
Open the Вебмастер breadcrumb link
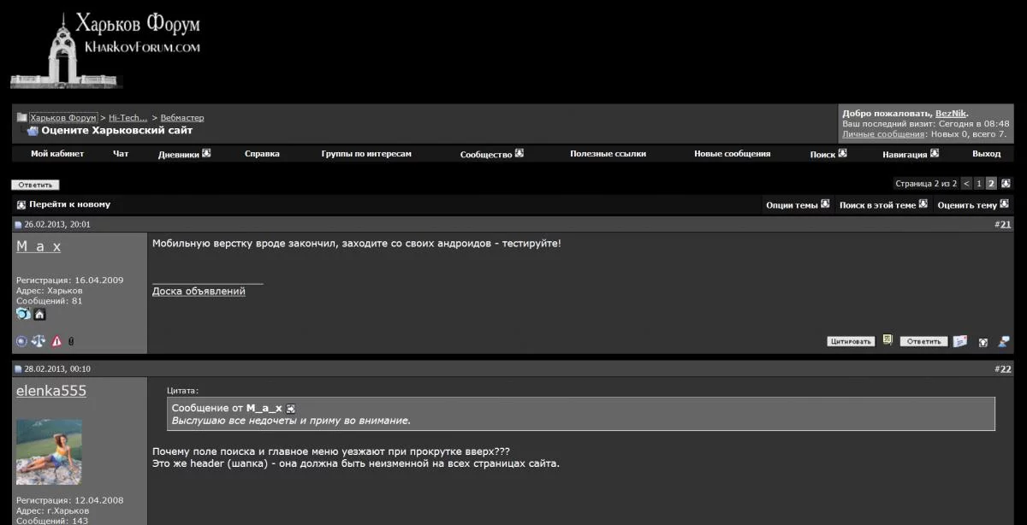pyautogui.click(x=182, y=117)
